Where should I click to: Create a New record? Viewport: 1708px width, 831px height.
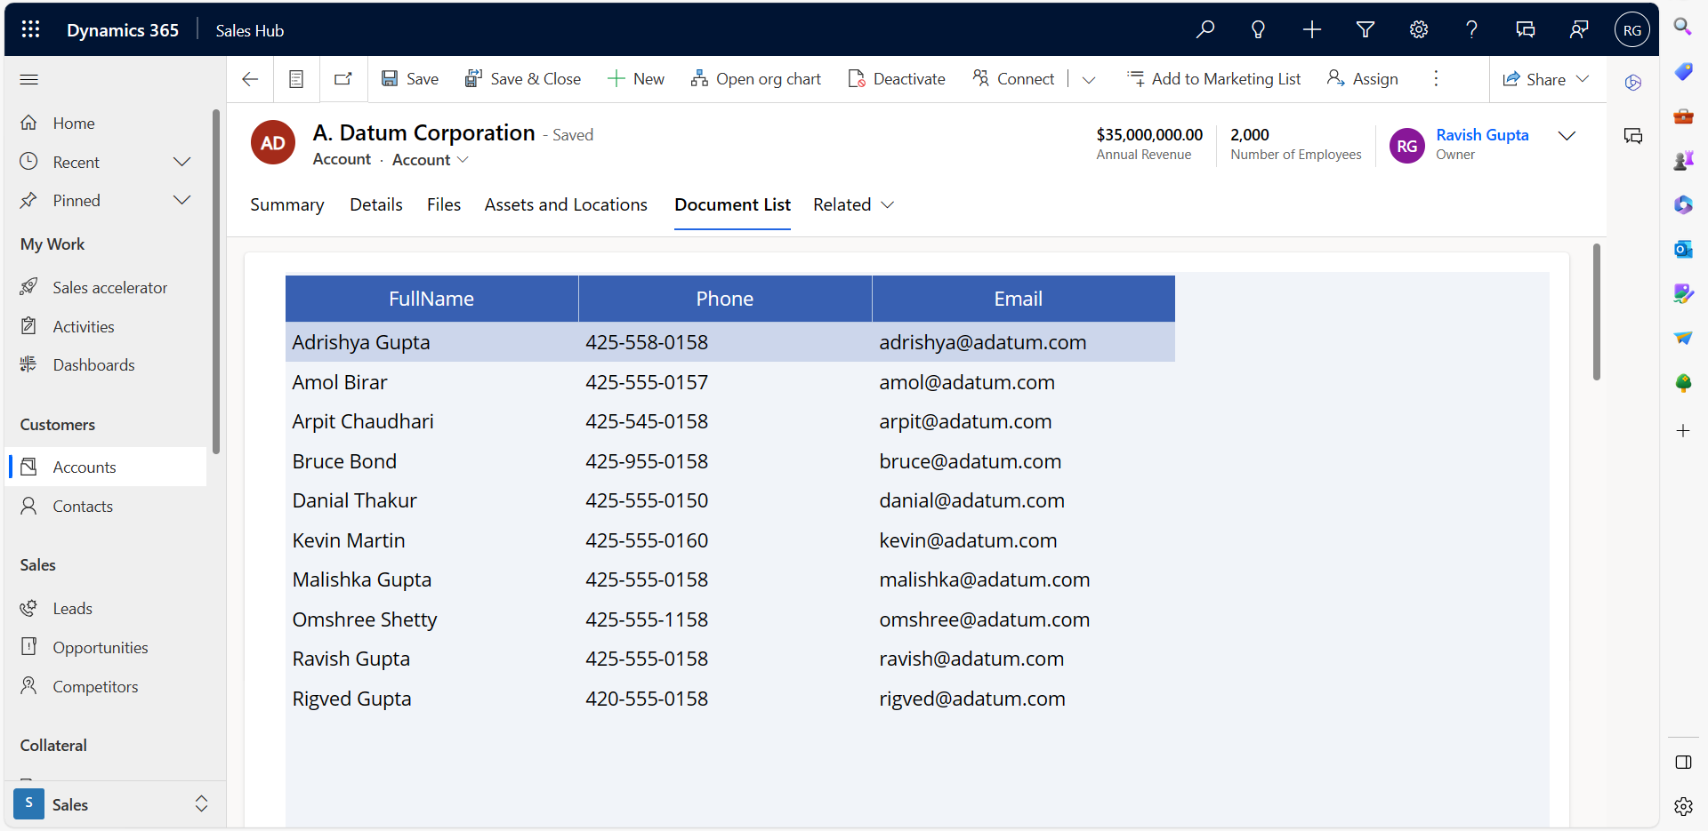tap(636, 79)
